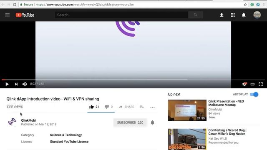Click the License label
This screenshot has height=150, width=267.
point(27,142)
